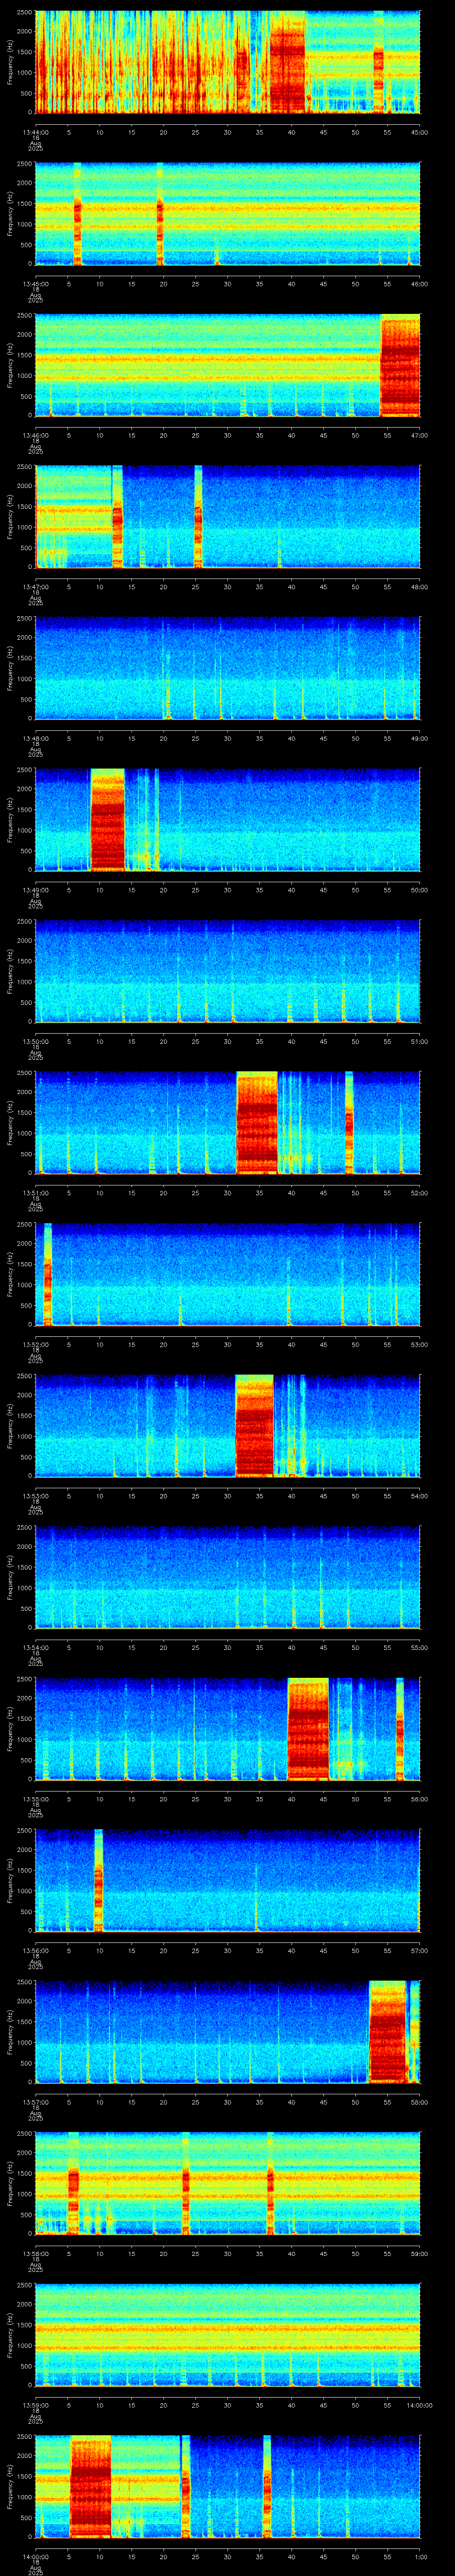Viewport: 455px width, 2576px height.
Task: Click the wide red burst in 13:51:00 spectrogram
Action: (256, 1123)
